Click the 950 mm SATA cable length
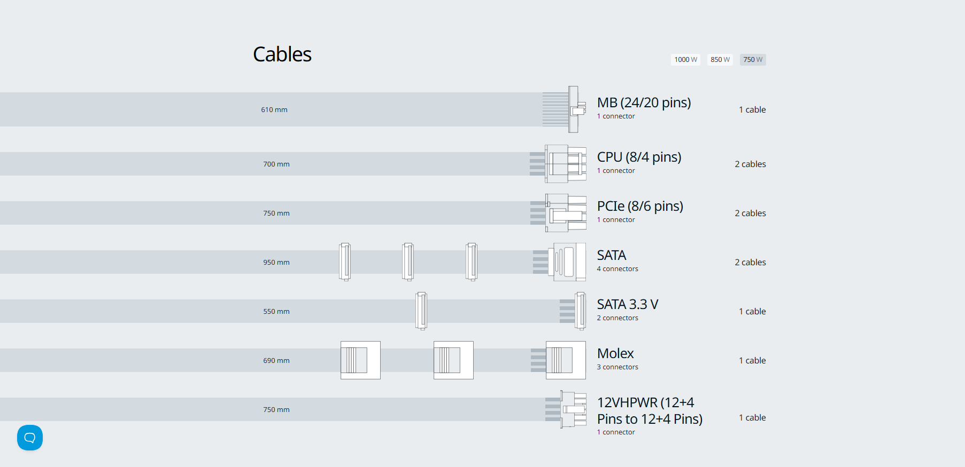The width and height of the screenshot is (965, 467). pyautogui.click(x=276, y=262)
